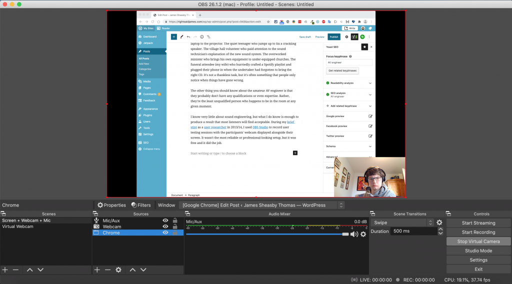Click the Exit button
512x284 pixels.
tap(478, 269)
